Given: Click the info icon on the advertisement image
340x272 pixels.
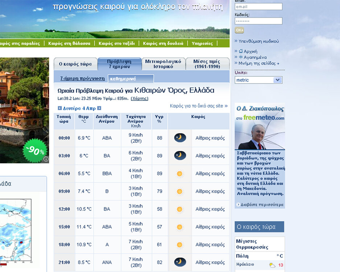Looking at the screenshot, I should pyautogui.click(x=46, y=159).
